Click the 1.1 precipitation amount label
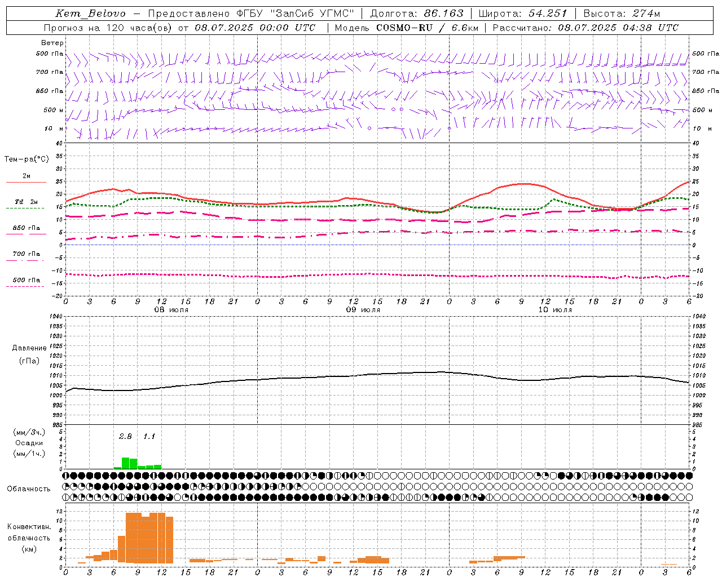This screenshot has width=722, height=577. point(149,436)
